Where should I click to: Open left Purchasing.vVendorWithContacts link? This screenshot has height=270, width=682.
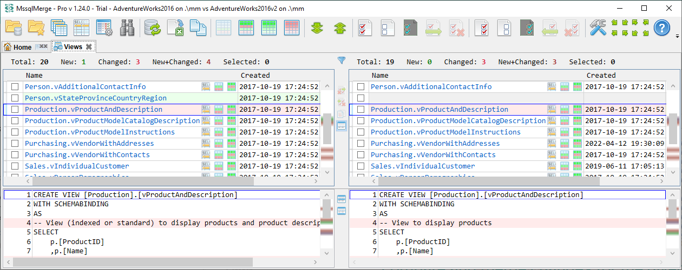(x=87, y=154)
